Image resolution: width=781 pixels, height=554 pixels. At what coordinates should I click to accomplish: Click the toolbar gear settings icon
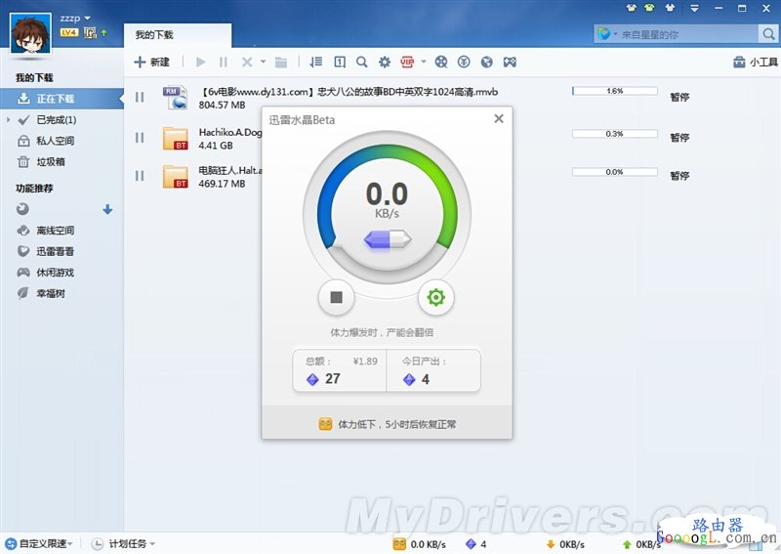pos(385,63)
